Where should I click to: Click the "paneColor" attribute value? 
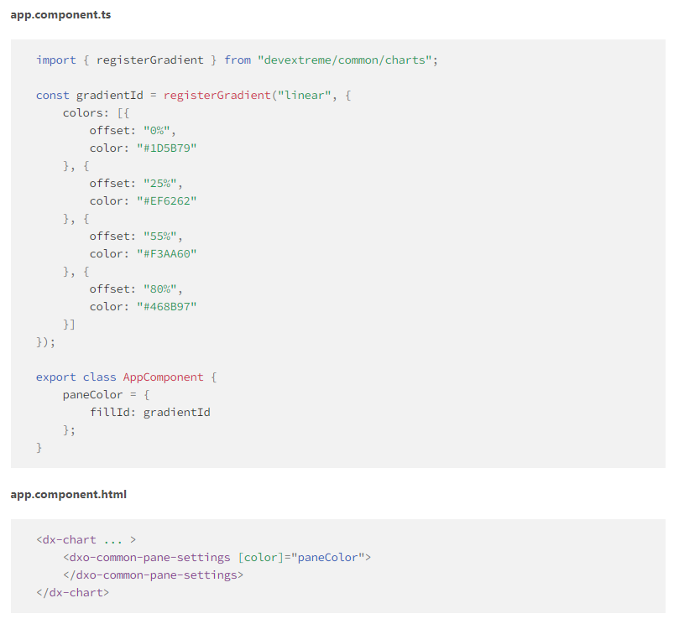[328, 558]
